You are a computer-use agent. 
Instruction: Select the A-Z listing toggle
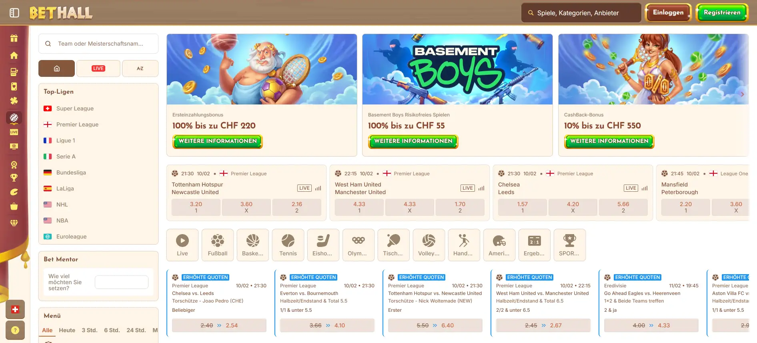(140, 68)
